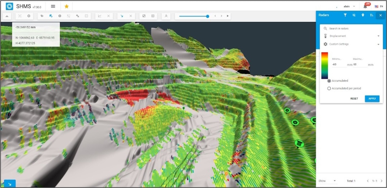Image resolution: width=387 pixels, height=188 pixels.
Task: Click the APPLY button
Action: 372,99
